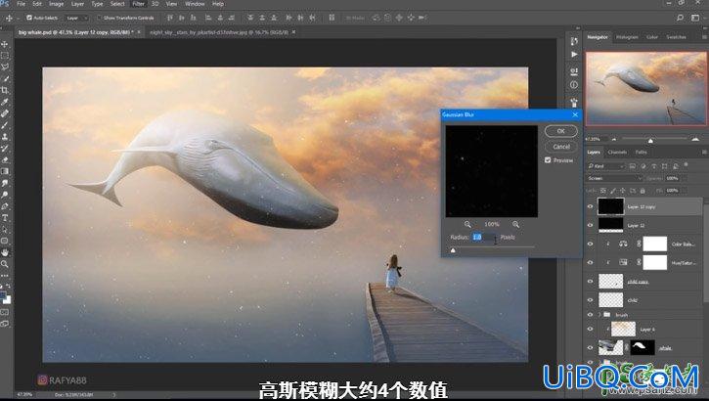Switch to the Paths tab
The height and width of the screenshot is (401, 709).
click(642, 152)
